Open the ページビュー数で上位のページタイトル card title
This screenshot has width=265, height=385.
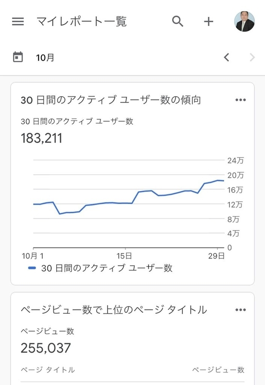coord(114,310)
